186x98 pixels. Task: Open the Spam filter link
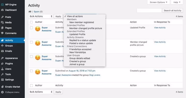point(36,12)
